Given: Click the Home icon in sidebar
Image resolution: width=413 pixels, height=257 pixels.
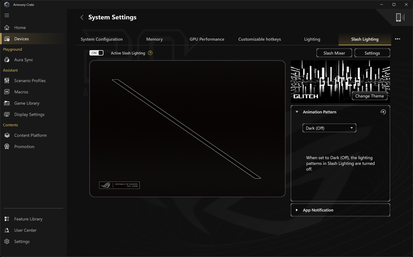Looking at the screenshot, I should tap(7, 27).
